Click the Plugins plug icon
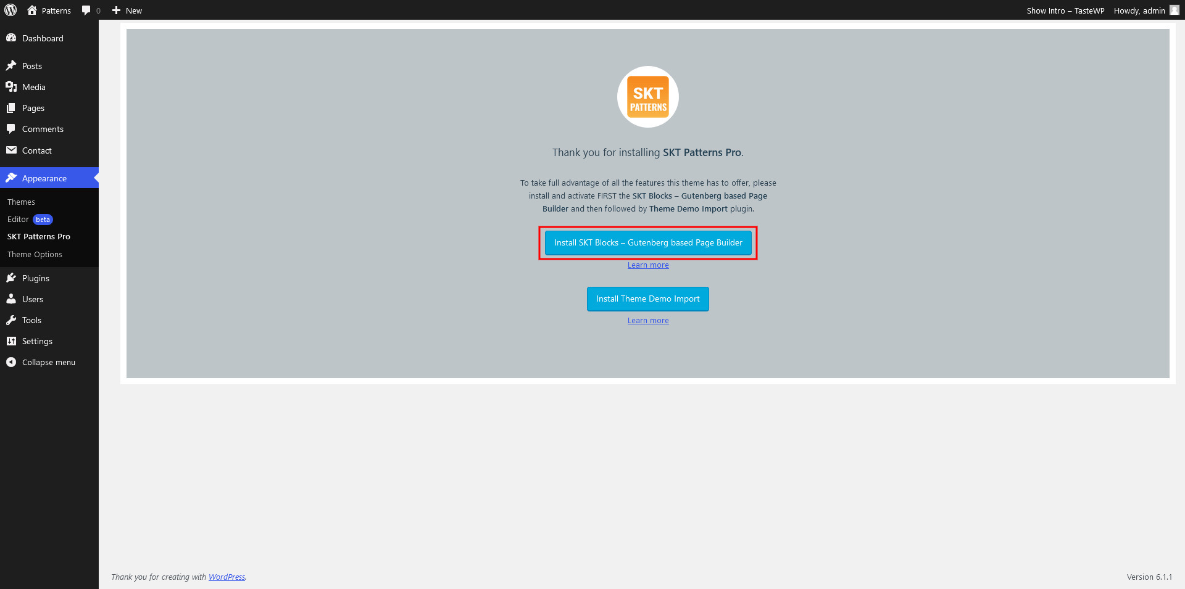The width and height of the screenshot is (1185, 589). click(11, 278)
